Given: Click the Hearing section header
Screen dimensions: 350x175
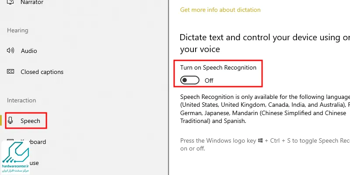Looking at the screenshot, I should click(x=17, y=30).
